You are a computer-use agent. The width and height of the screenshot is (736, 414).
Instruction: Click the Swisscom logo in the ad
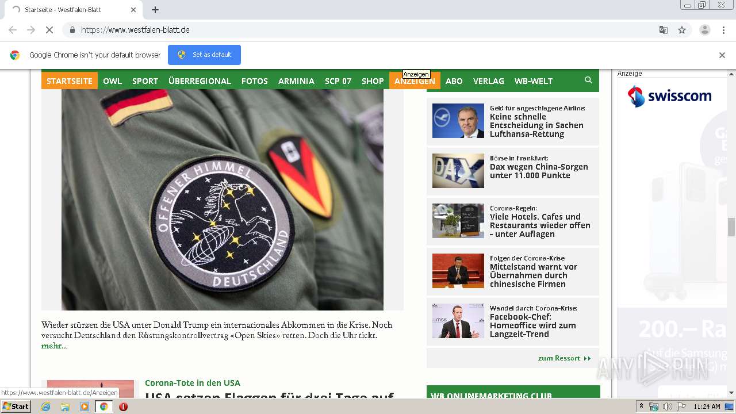(x=669, y=96)
